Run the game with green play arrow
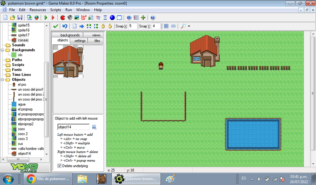316x185 pixels. tap(46, 18)
